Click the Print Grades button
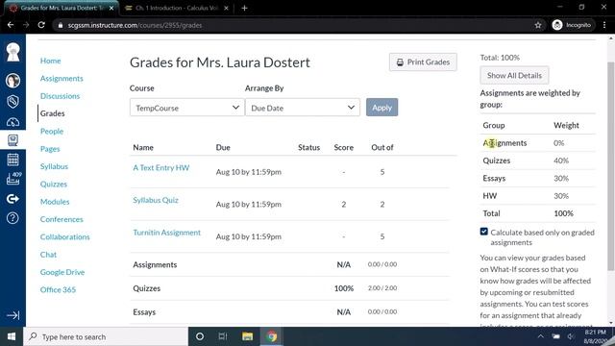 click(423, 62)
